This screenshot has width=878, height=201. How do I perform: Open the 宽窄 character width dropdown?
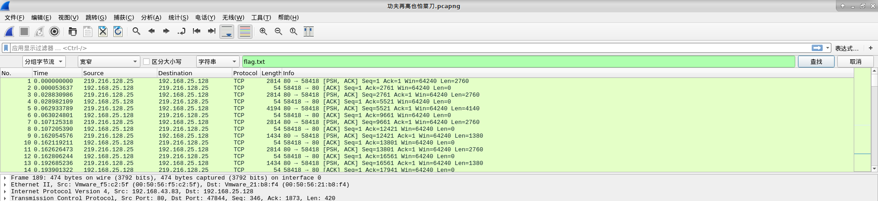coord(109,62)
